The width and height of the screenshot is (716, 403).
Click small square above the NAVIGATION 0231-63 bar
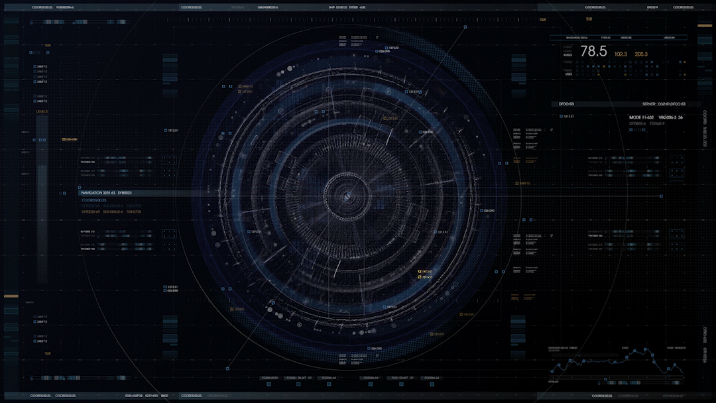(x=80, y=187)
